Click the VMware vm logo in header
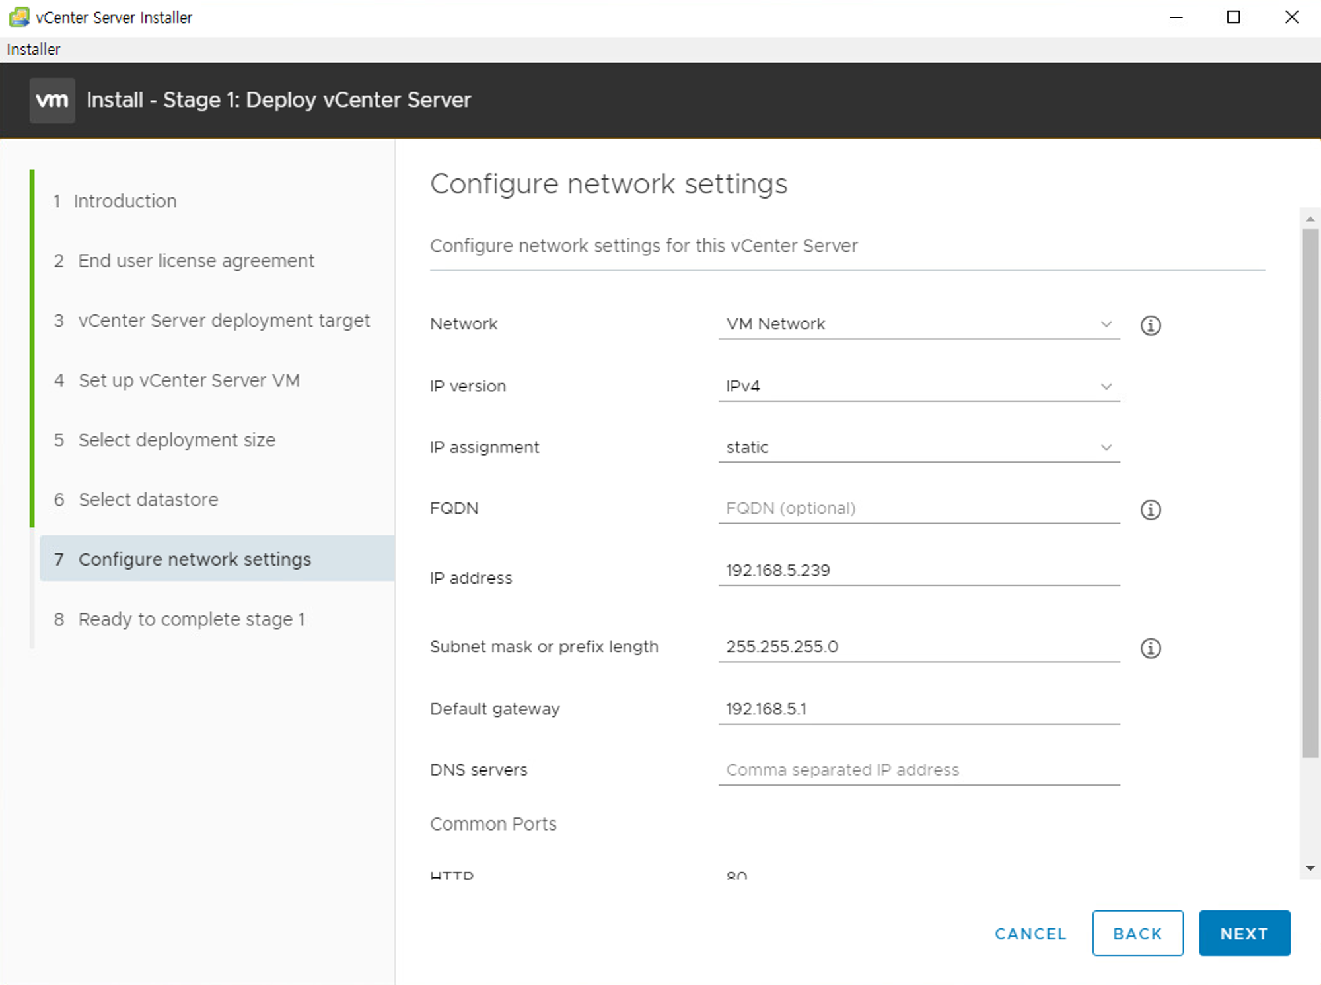 52,100
